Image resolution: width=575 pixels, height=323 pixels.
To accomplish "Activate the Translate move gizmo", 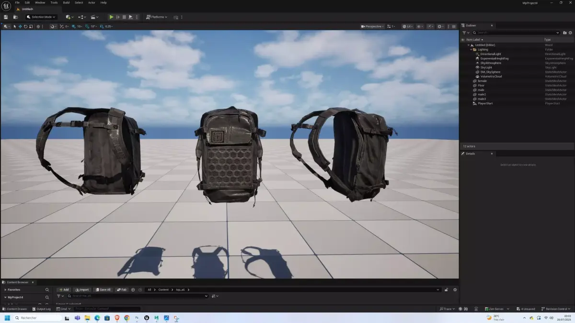I will click(20, 26).
